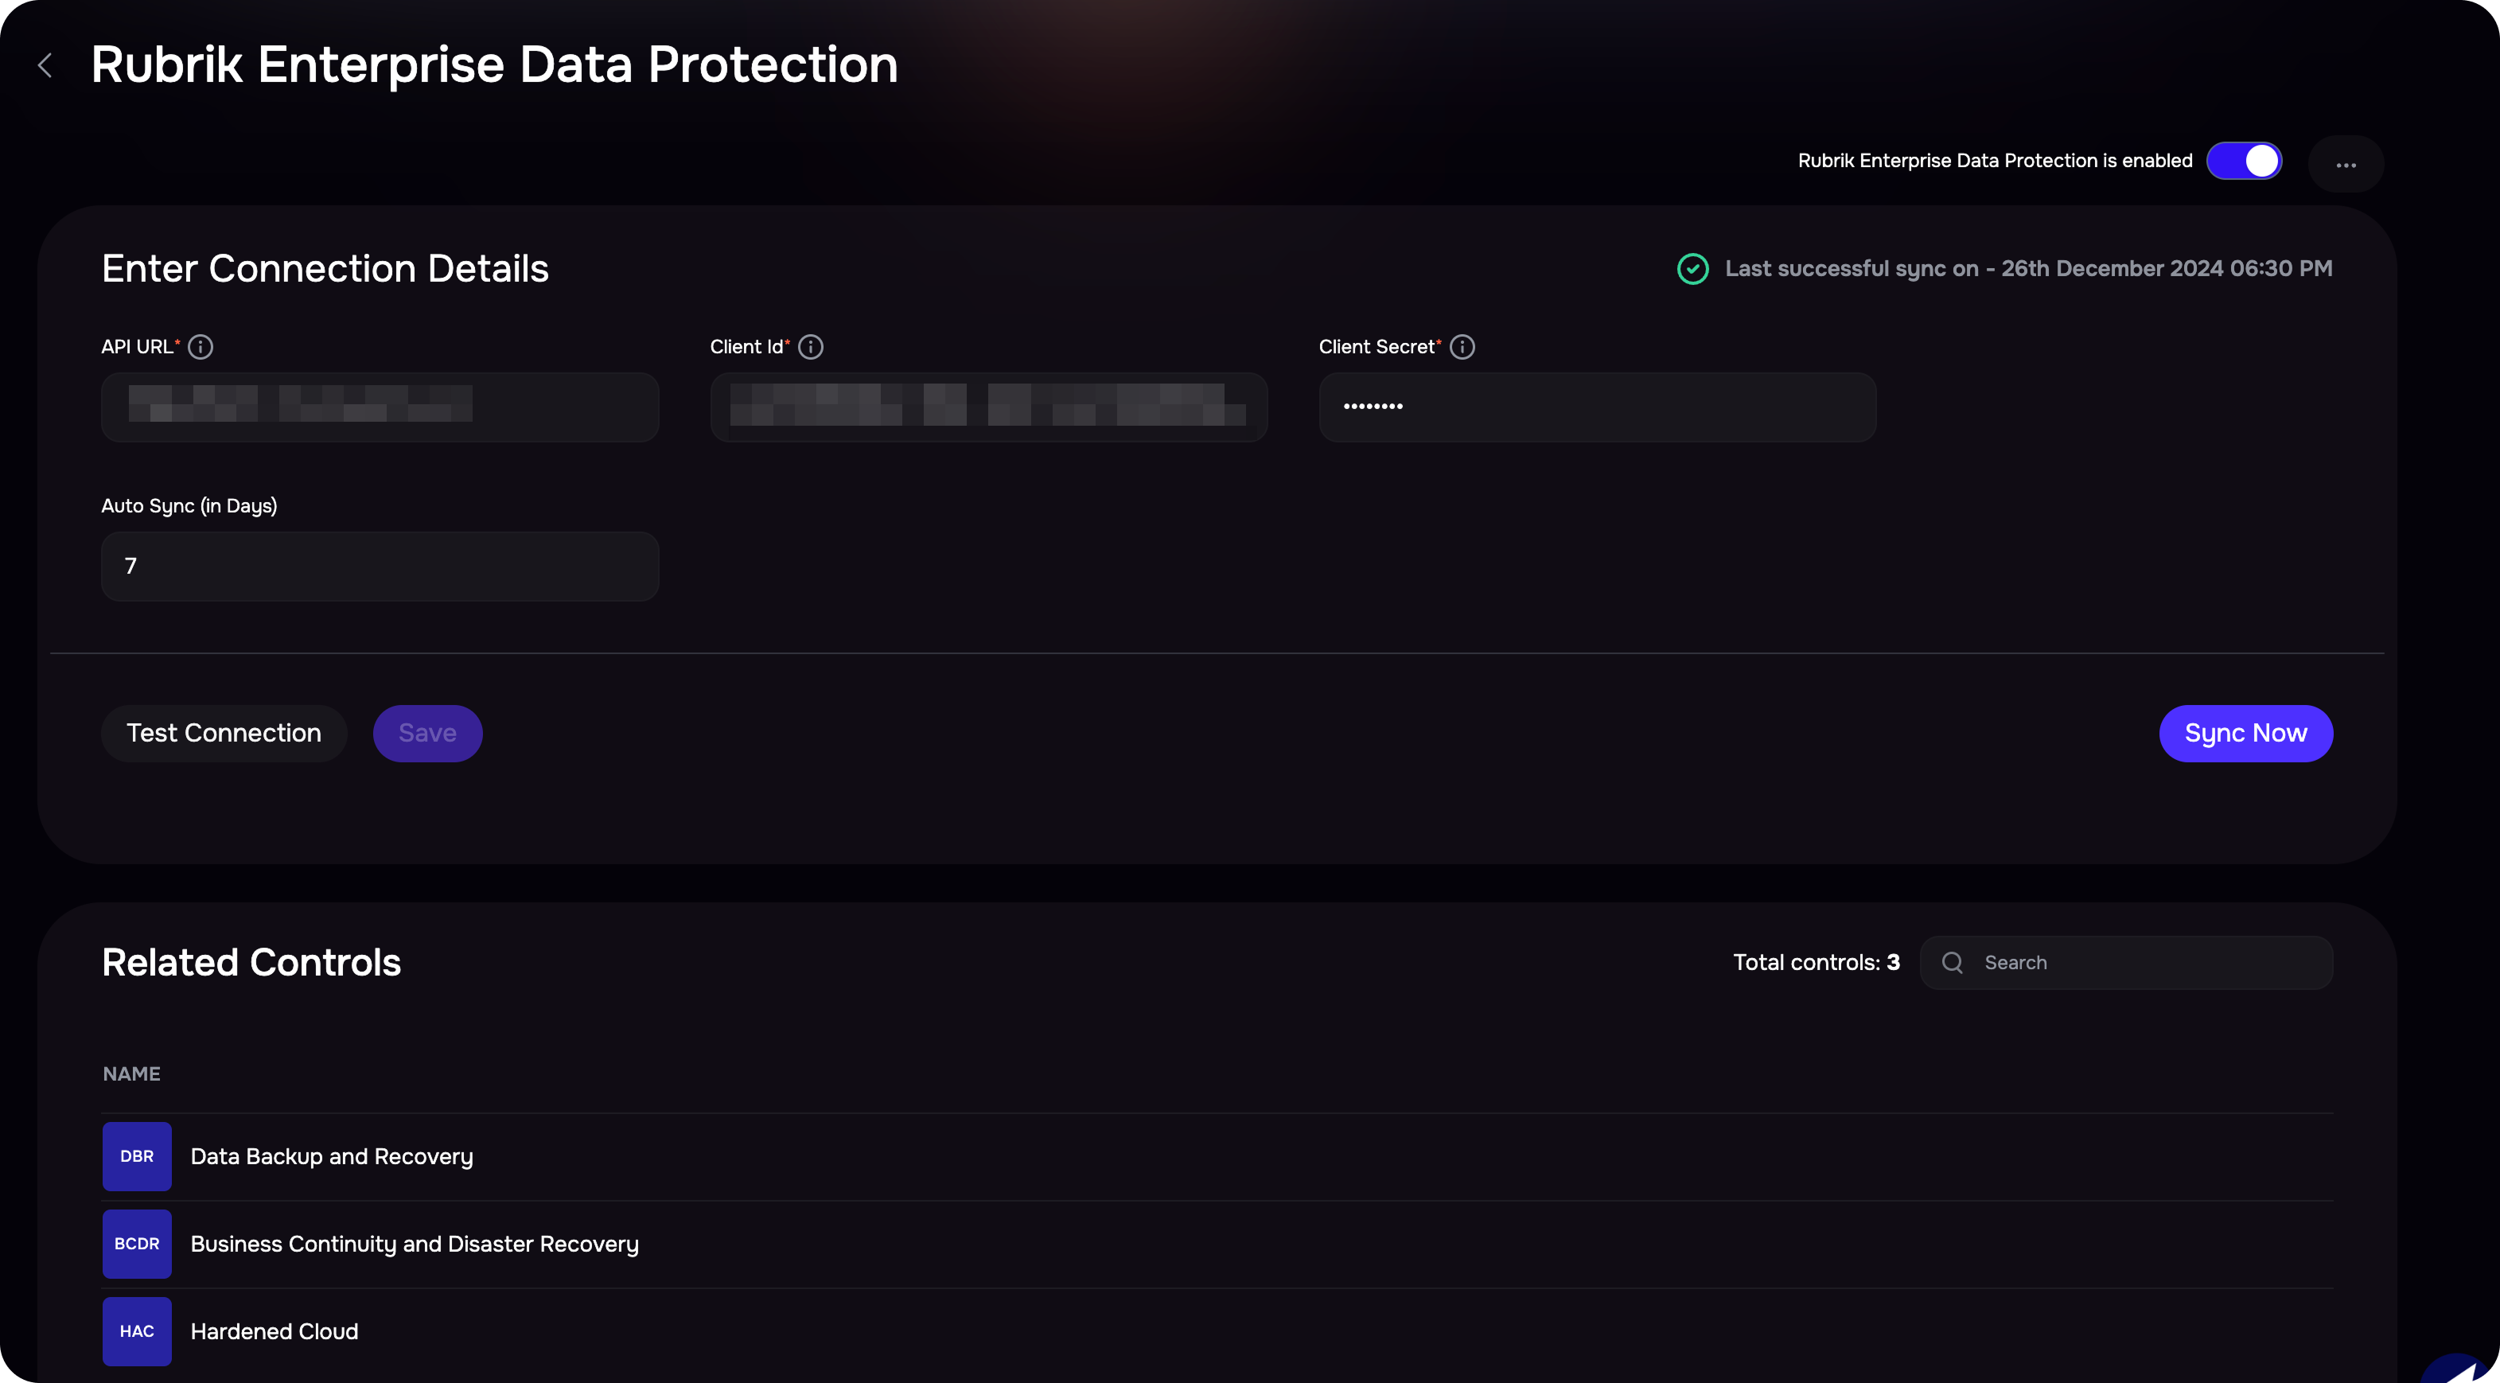The image size is (2500, 1383).
Task: Show info tooltip for API URL
Action: [x=201, y=346]
